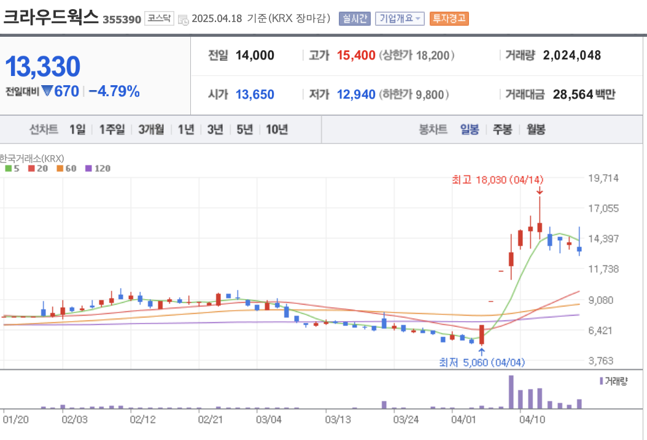Click the orange 투자경고 warning badge
This screenshot has width=647, height=440.
(449, 18)
